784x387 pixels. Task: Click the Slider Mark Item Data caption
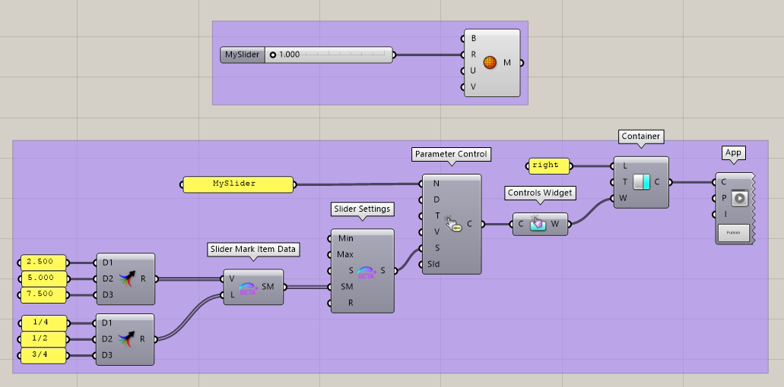[x=253, y=250]
